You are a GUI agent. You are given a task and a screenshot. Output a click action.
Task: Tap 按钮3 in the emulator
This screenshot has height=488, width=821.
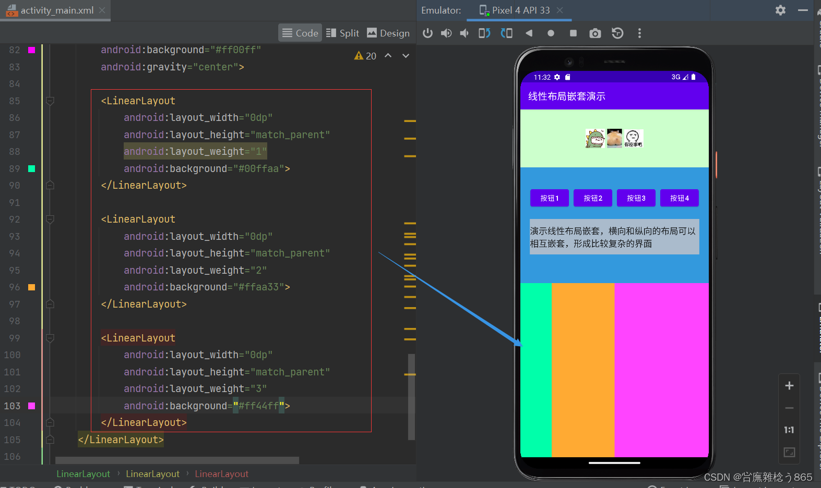(636, 198)
